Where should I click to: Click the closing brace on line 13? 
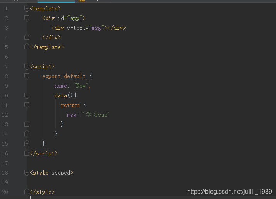(62, 124)
